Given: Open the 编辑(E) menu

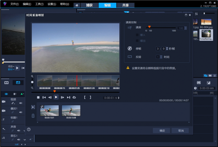Looking at the screenshot, I should pyautogui.click(x=27, y=4).
